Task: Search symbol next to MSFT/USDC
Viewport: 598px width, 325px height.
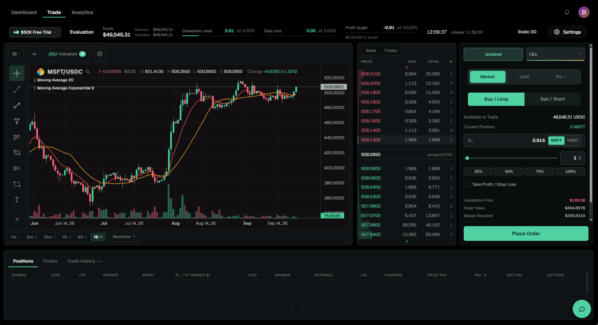Action: point(88,72)
